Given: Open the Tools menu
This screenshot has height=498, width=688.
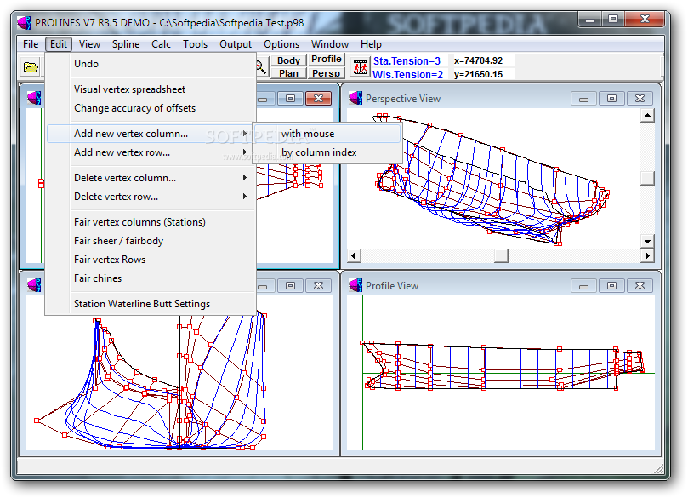Looking at the screenshot, I should tap(196, 44).
